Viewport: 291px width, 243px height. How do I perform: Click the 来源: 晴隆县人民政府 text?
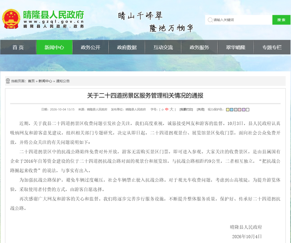pos(93,109)
